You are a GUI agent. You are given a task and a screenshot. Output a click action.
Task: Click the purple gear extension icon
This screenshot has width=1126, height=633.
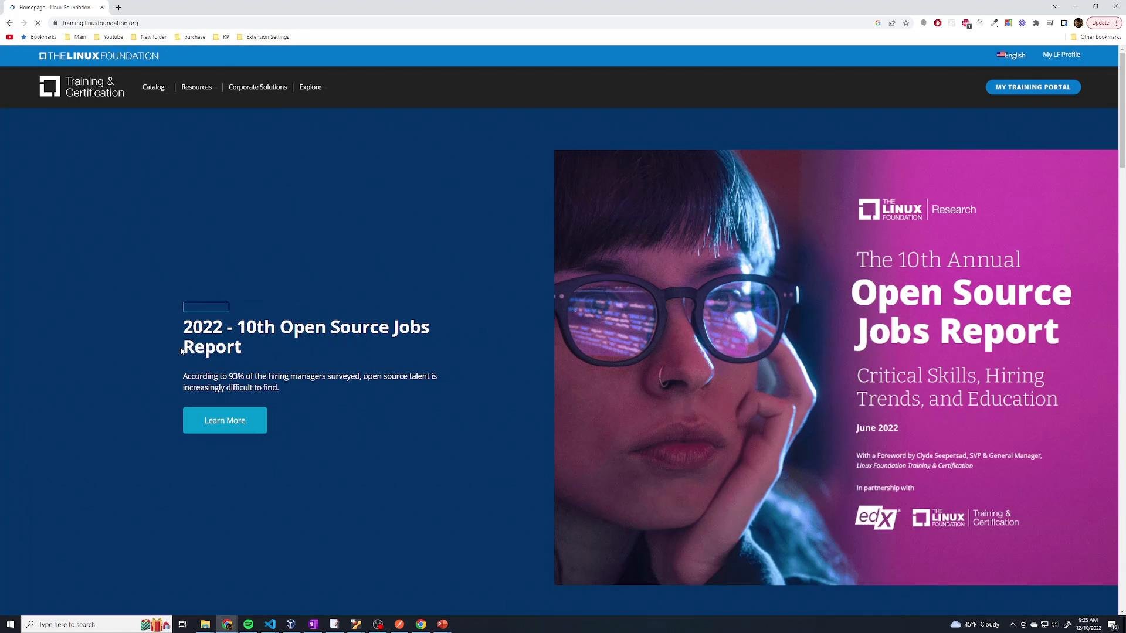(1022, 23)
